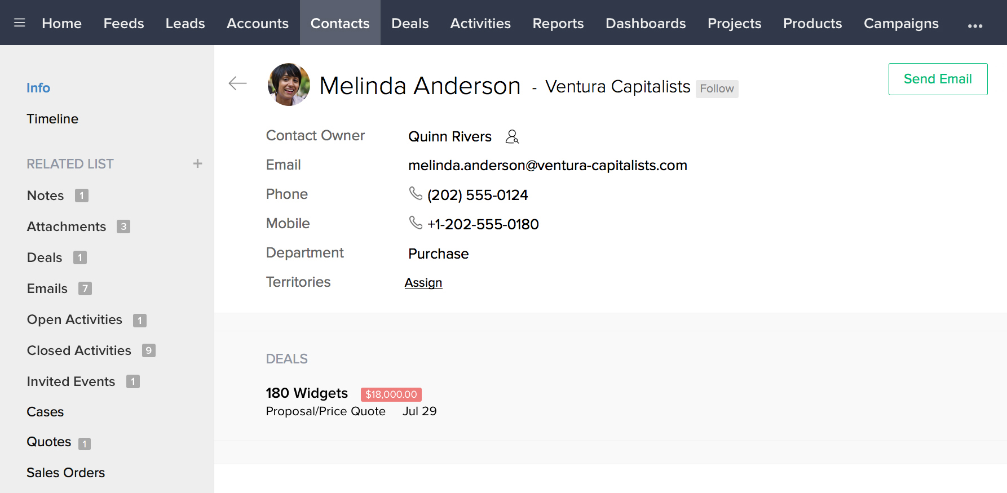The width and height of the screenshot is (1007, 493).
Task: Open the 180 Widgets deal
Action: [307, 393]
